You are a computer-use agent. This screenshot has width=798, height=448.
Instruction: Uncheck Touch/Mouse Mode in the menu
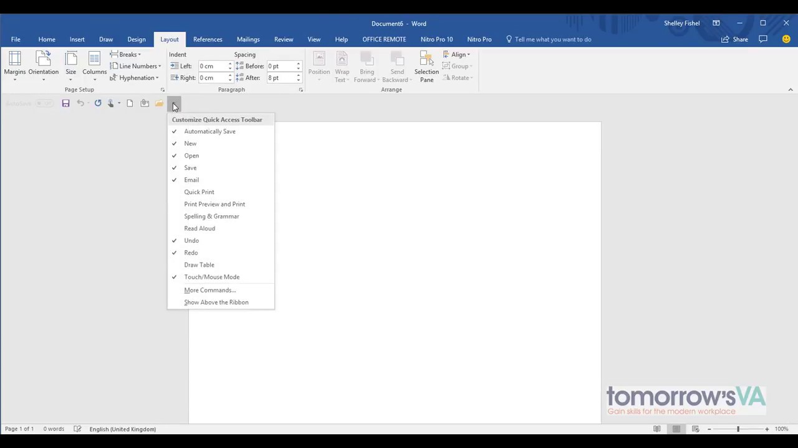click(x=221, y=277)
